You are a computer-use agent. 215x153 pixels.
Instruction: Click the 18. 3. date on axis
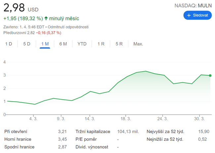[126, 118]
